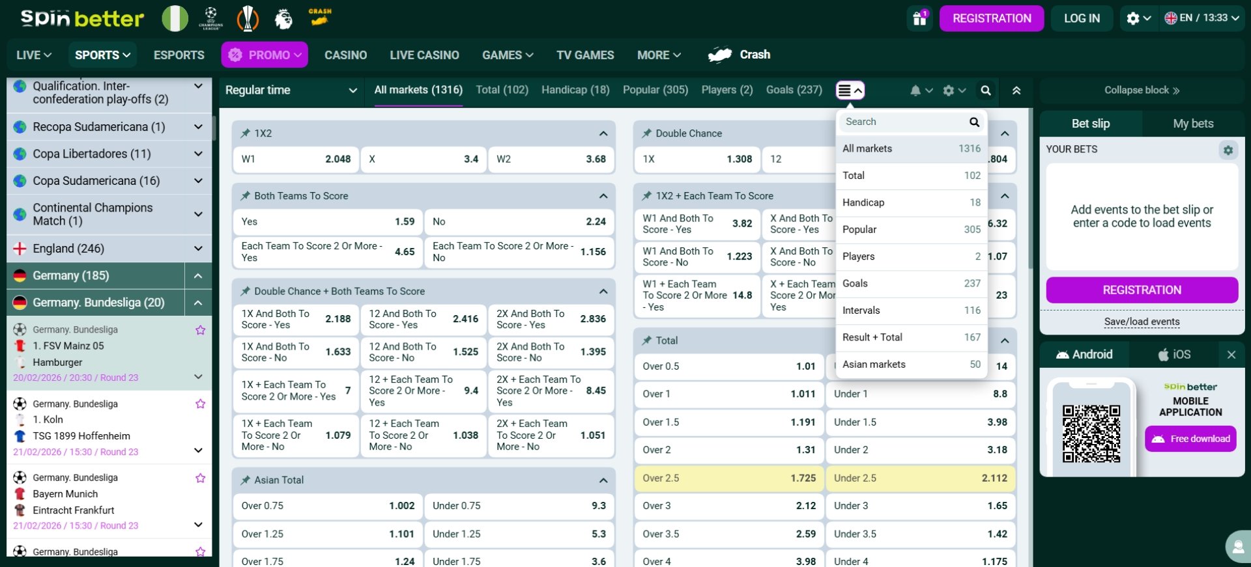This screenshot has height=567, width=1251.
Task: Open the gift bonuses icon
Action: (x=919, y=18)
